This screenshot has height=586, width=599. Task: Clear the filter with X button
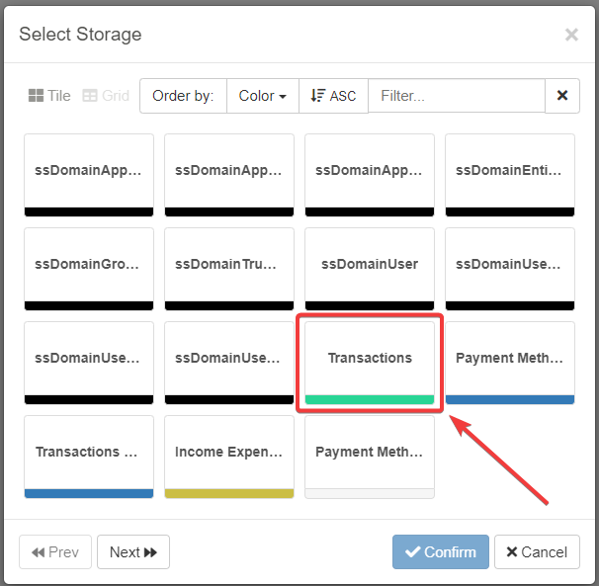pos(562,96)
